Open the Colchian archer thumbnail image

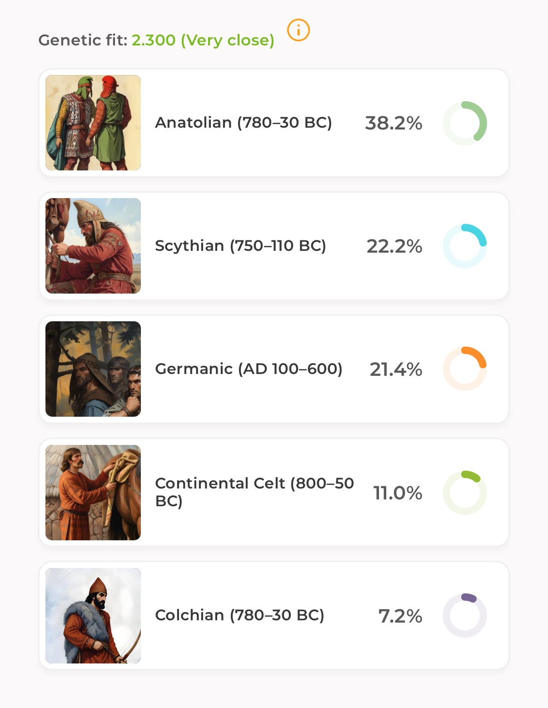93,616
